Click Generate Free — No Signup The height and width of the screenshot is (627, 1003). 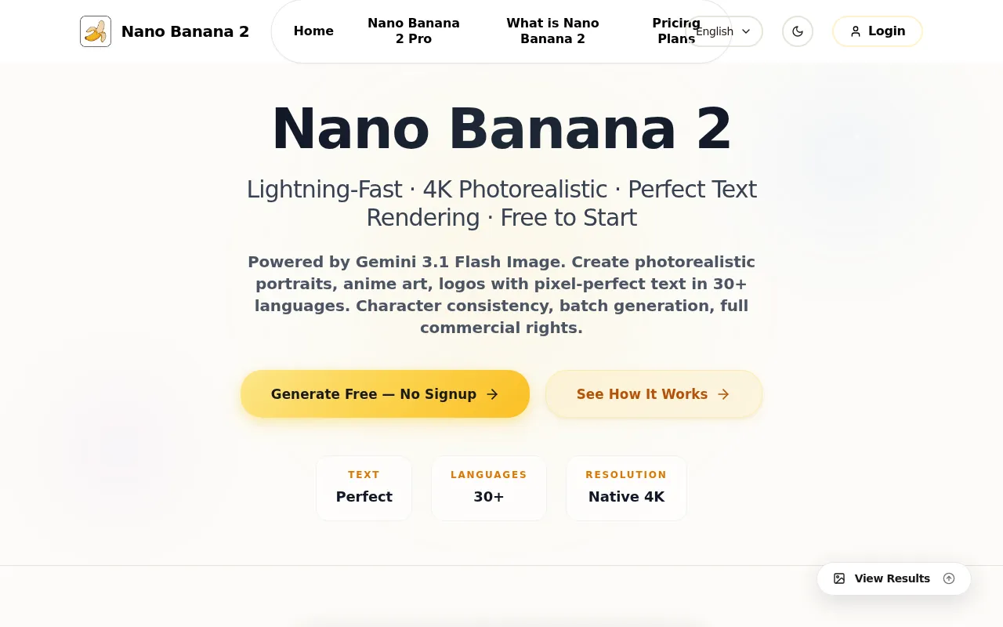(x=385, y=394)
